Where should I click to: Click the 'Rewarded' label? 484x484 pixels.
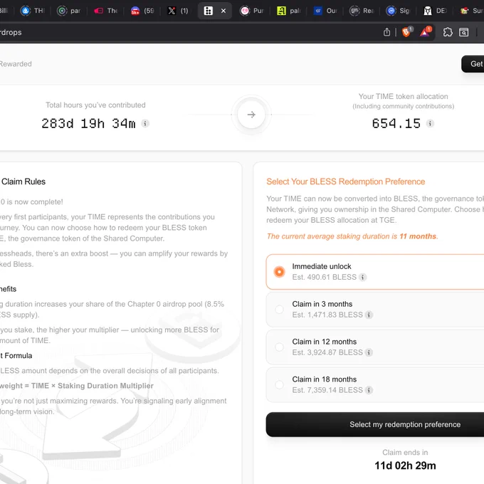16,64
